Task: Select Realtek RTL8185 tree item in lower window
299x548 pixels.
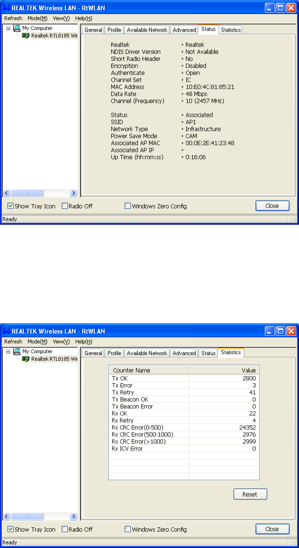Action: pyautogui.click(x=54, y=359)
